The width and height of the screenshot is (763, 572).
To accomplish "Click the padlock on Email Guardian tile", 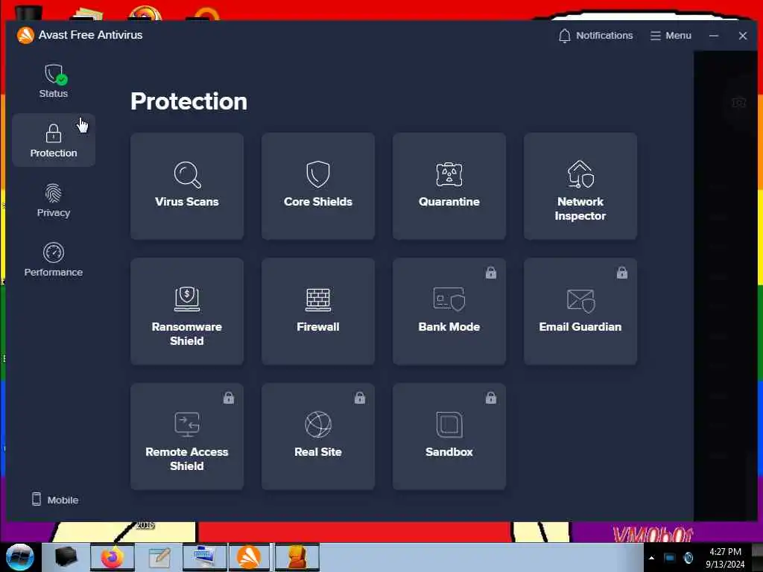I will pyautogui.click(x=622, y=273).
